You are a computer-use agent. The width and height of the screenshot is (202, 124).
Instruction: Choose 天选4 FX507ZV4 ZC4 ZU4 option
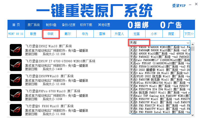point(160,89)
